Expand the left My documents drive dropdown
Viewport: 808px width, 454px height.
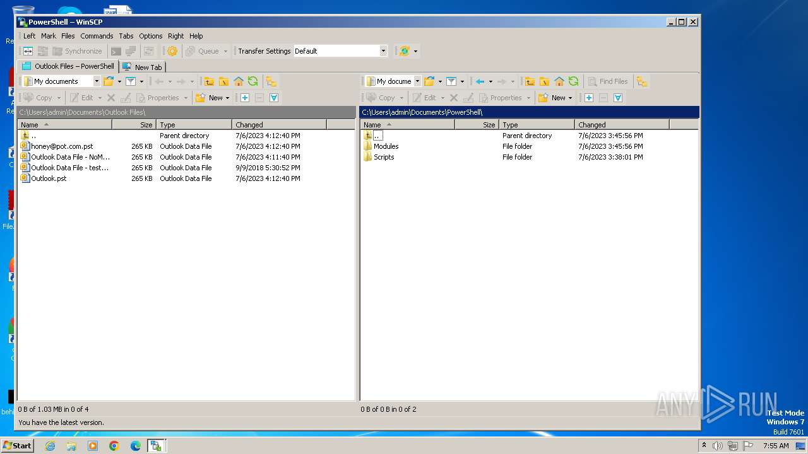tap(97, 81)
